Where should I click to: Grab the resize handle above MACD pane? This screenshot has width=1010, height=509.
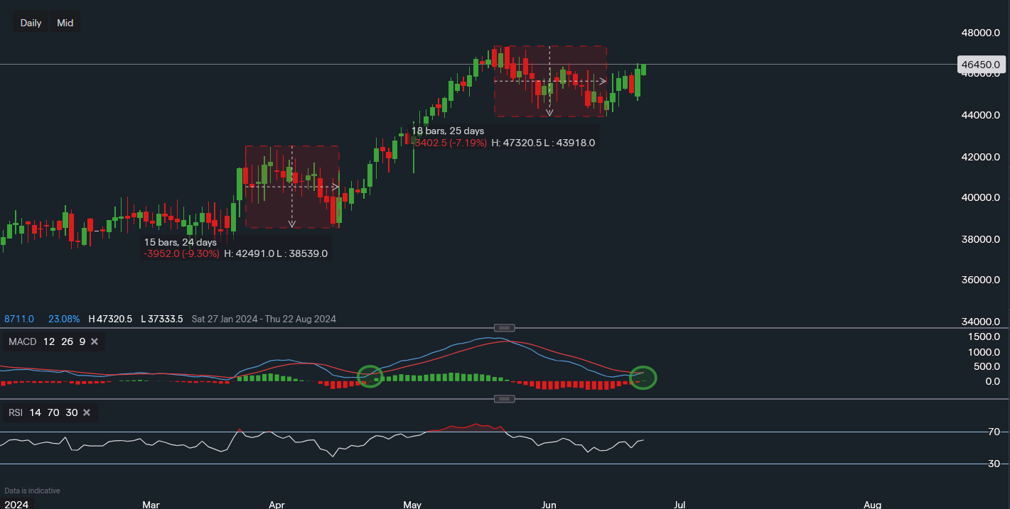click(505, 328)
